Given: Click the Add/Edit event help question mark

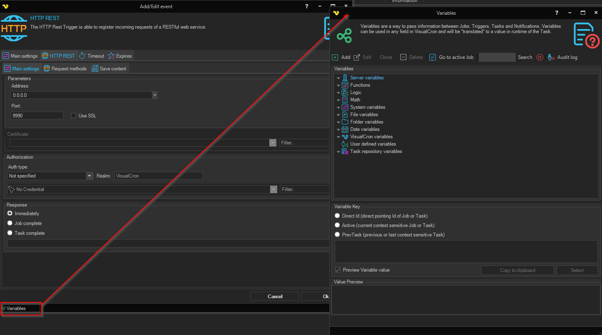Looking at the screenshot, I should (307, 6).
